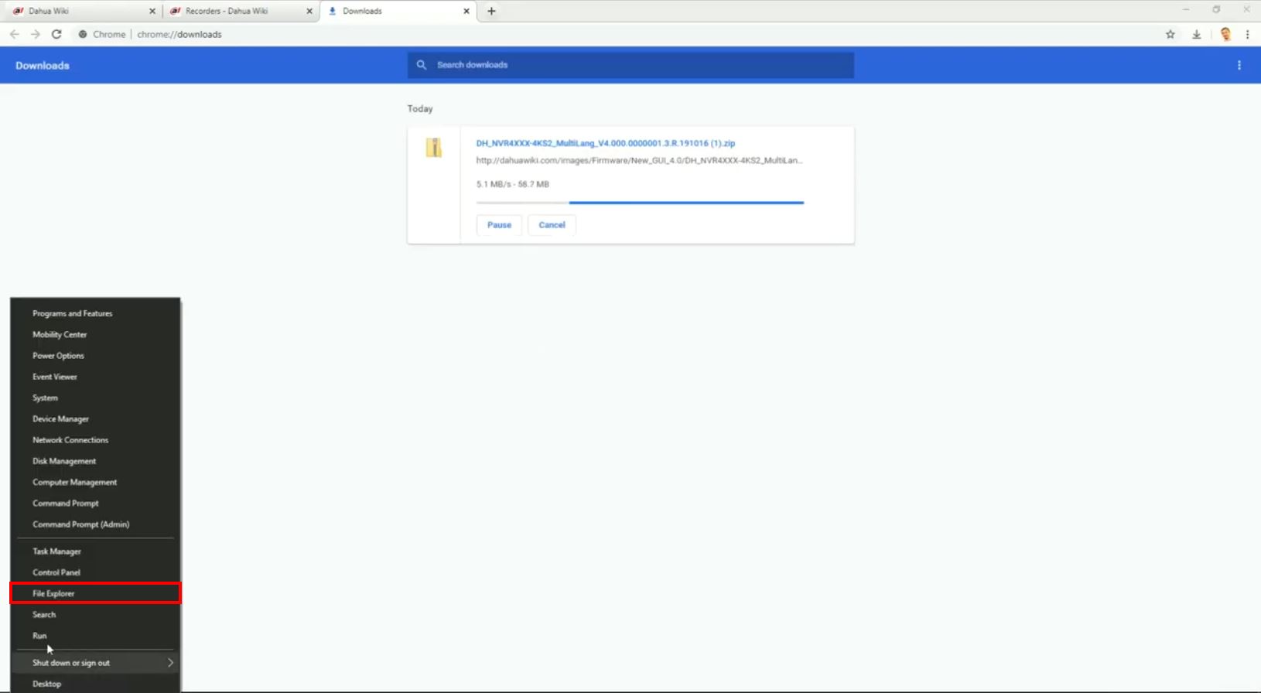Click the download progress bar
Screen dimensions: 1261x693
640,203
